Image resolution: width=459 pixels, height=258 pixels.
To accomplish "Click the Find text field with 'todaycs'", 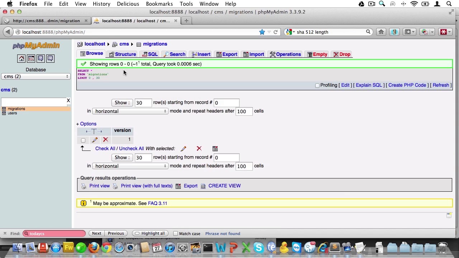I will [54, 234].
